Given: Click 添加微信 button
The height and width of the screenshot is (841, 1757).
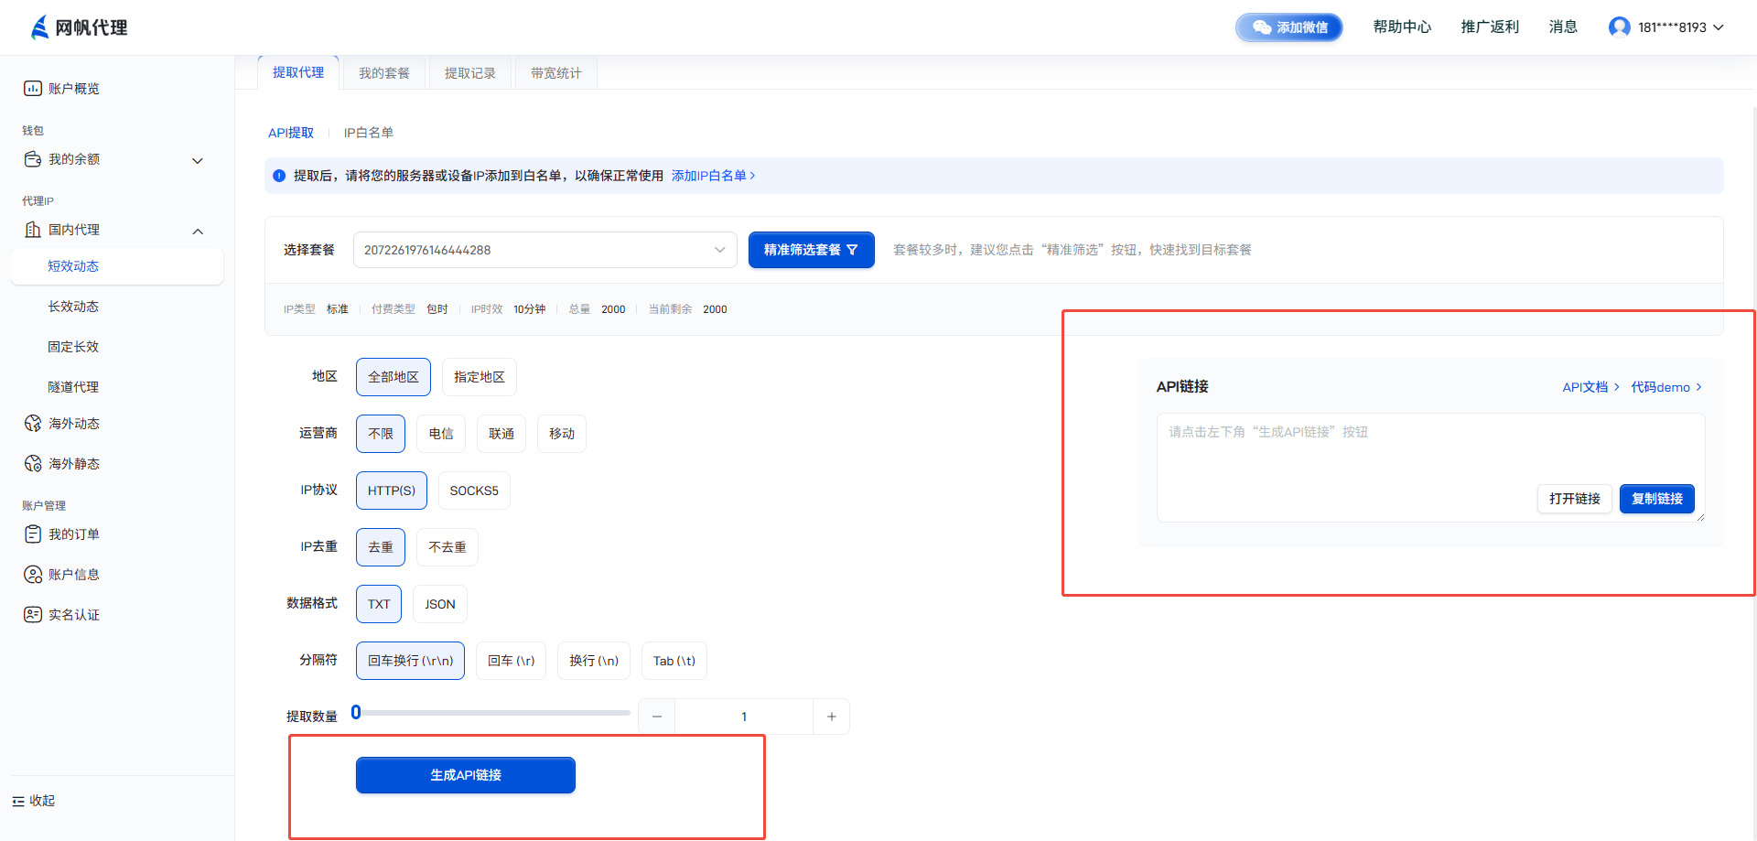Looking at the screenshot, I should tap(1289, 27).
